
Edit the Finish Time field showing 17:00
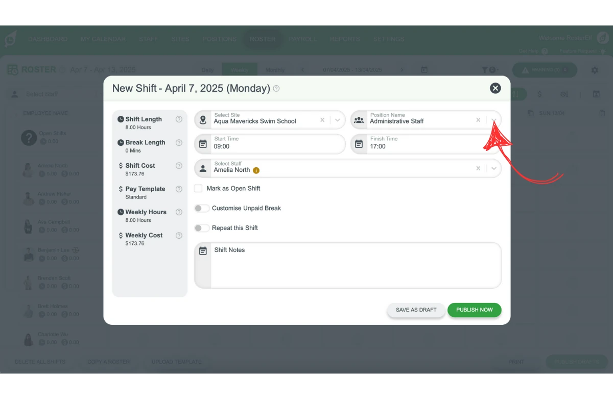[x=426, y=144]
